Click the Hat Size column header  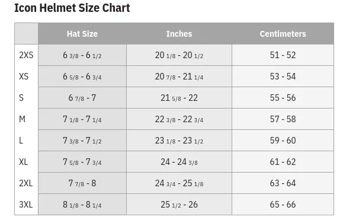82,34
